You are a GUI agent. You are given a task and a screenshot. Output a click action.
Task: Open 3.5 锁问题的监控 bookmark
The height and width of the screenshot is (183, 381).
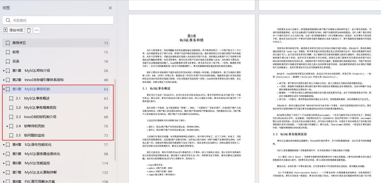(30, 135)
